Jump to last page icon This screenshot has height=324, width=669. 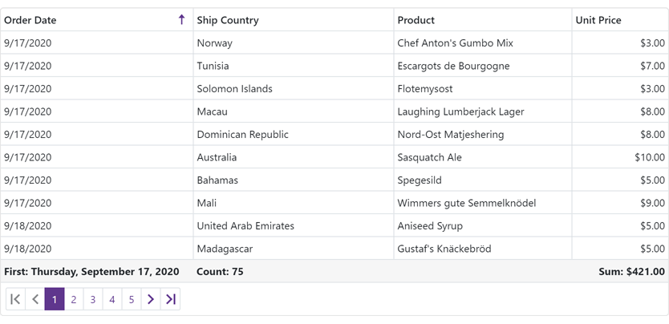[170, 299]
